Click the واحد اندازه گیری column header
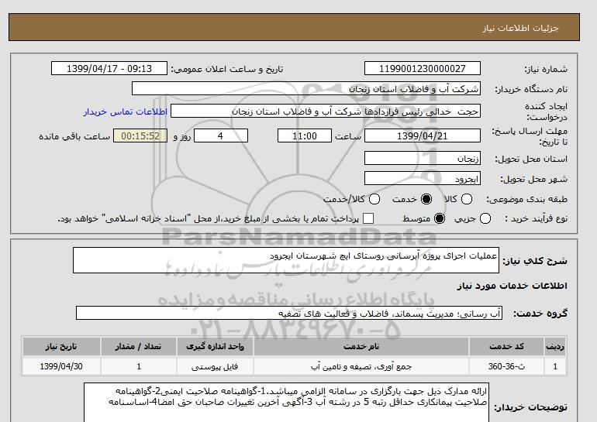The height and width of the screenshot is (422, 597). (x=215, y=346)
